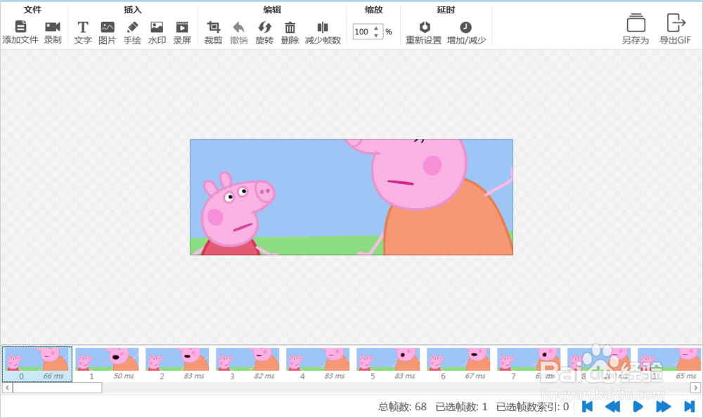Click the 延时 group label
703x418 pixels.
446,9
